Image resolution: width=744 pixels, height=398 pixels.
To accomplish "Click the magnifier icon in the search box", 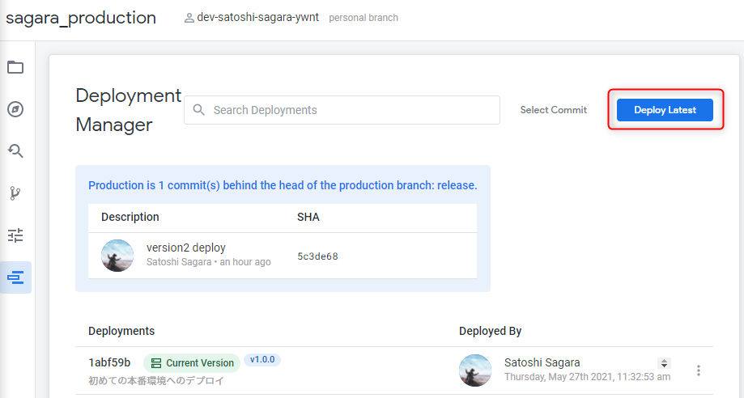I will coord(199,110).
